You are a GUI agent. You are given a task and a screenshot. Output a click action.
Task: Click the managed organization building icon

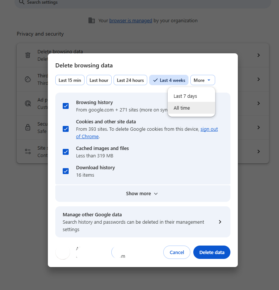point(92,20)
